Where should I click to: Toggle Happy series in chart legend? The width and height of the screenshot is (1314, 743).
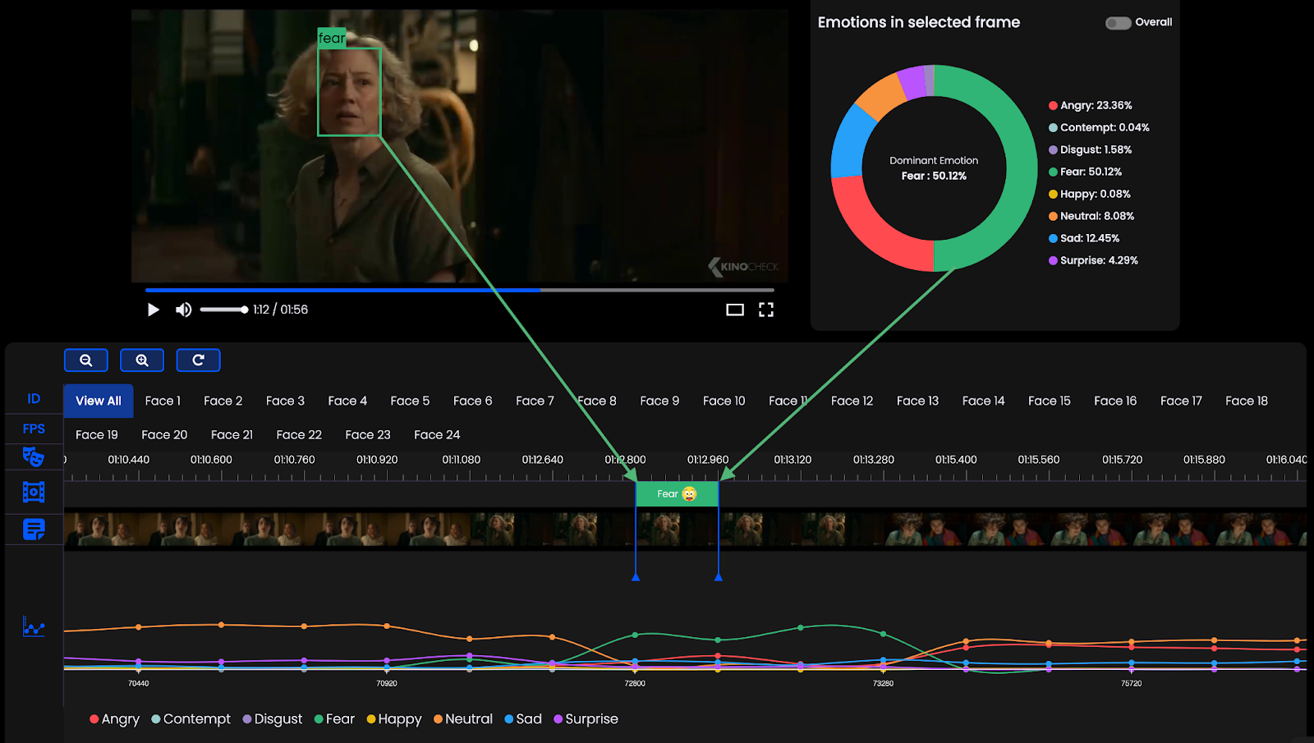click(394, 718)
